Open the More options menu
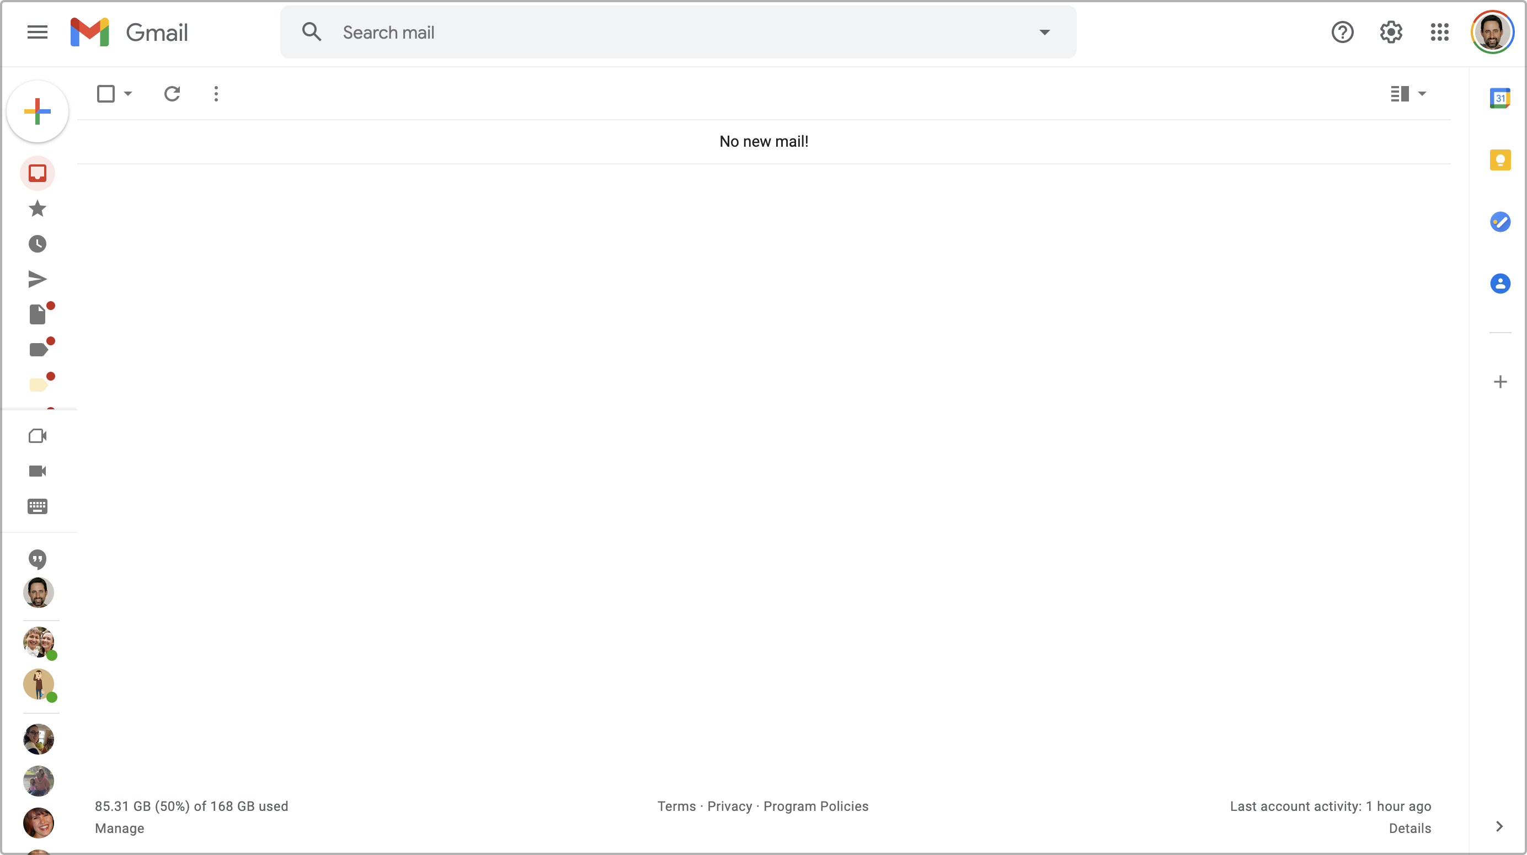The height and width of the screenshot is (855, 1527). click(216, 93)
